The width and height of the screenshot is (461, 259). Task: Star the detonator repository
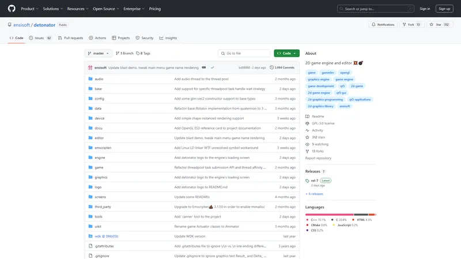click(439, 25)
